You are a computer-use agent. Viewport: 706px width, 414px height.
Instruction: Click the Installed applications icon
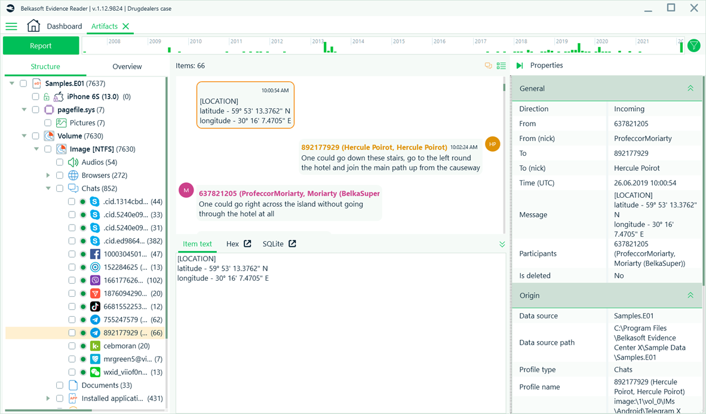73,398
